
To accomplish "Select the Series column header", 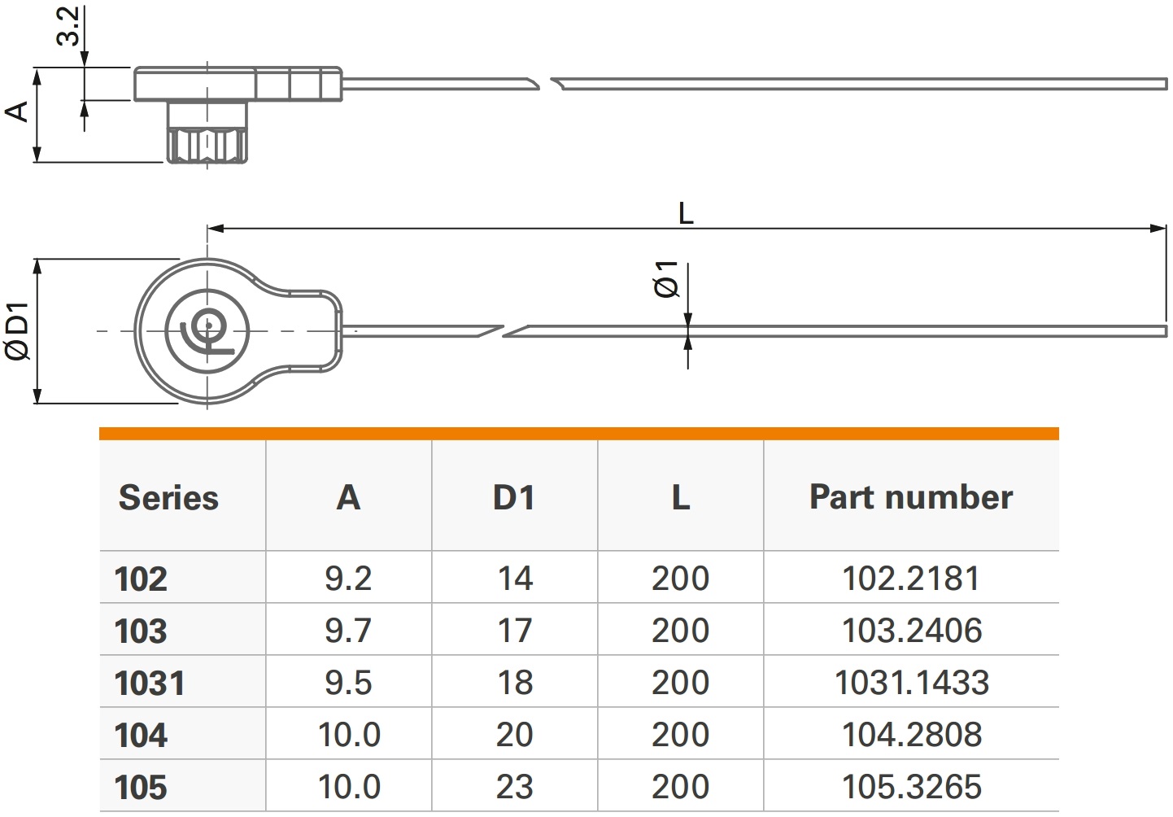I will pos(168,497).
